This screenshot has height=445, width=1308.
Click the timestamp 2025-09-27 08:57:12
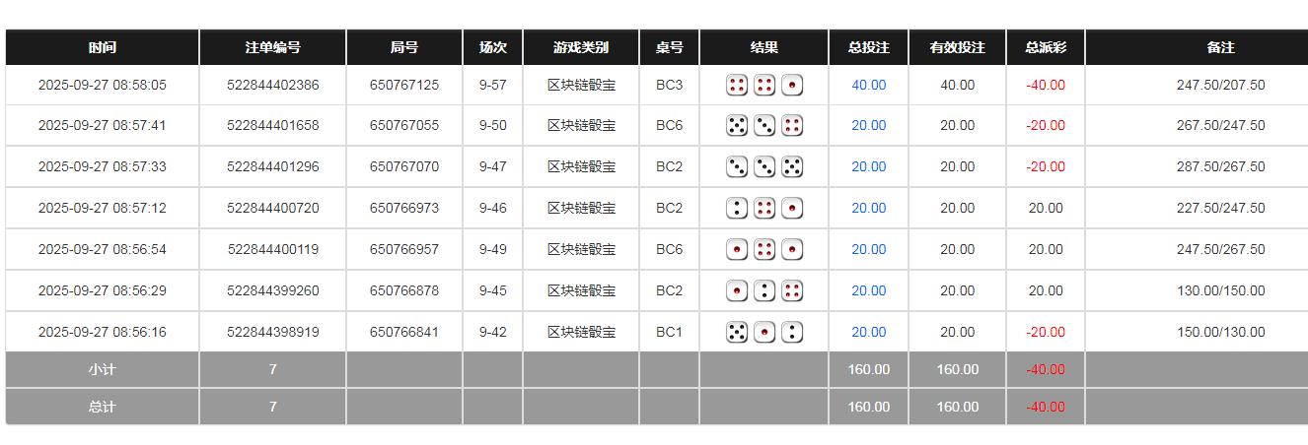coord(102,209)
